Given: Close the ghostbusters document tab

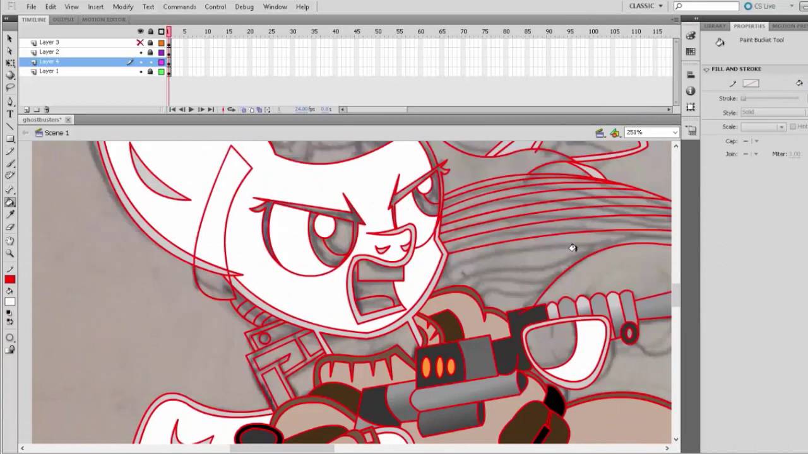Looking at the screenshot, I should (68, 120).
